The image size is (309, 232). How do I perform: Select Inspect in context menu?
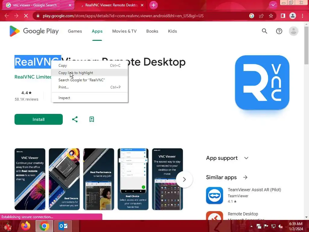[x=89, y=98]
